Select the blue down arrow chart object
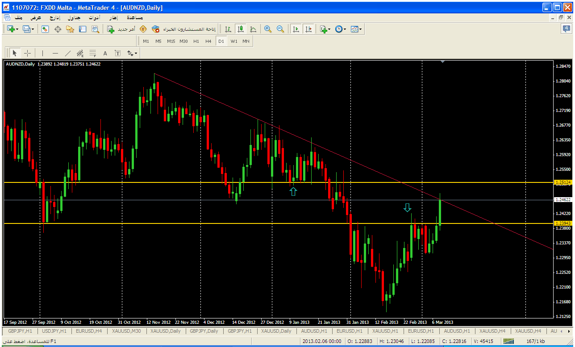Screen dimensions: 575x347 click(407, 207)
